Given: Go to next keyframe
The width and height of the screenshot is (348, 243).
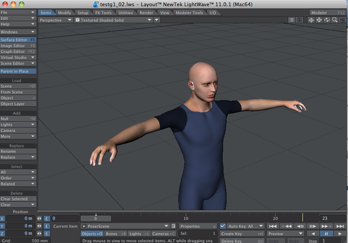Looking at the screenshot, I should point(326,226).
